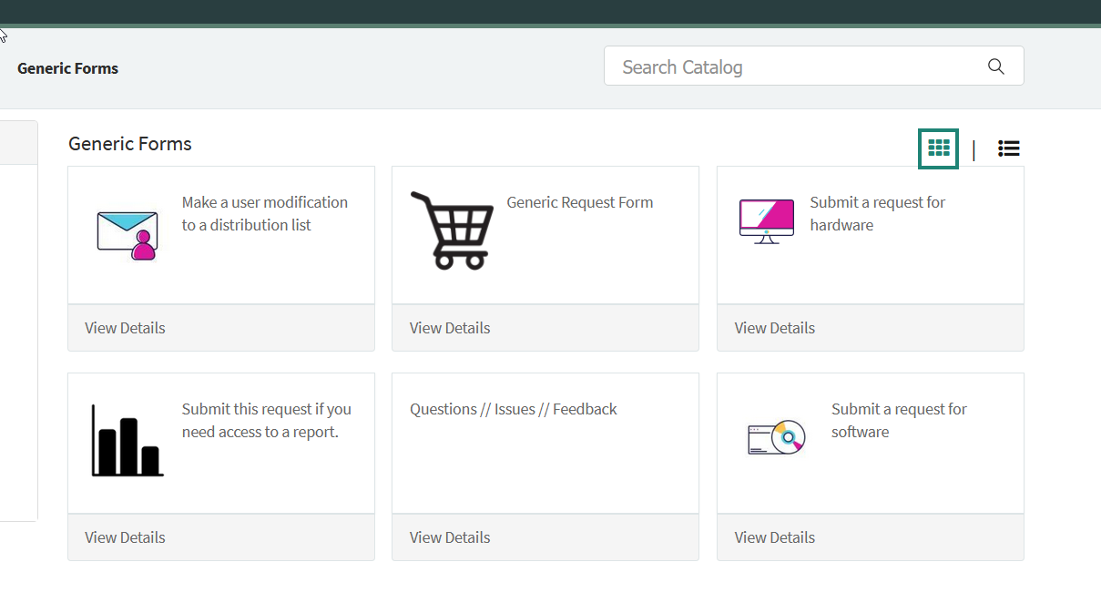The width and height of the screenshot is (1101, 603).
Task: Click View Details for the software request
Action: 774,537
